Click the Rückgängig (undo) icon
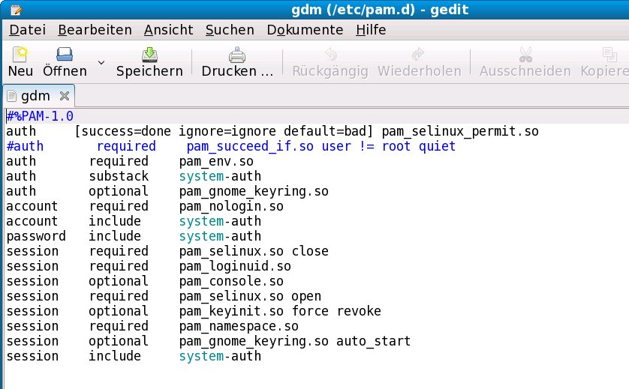629x389 pixels. (x=330, y=55)
